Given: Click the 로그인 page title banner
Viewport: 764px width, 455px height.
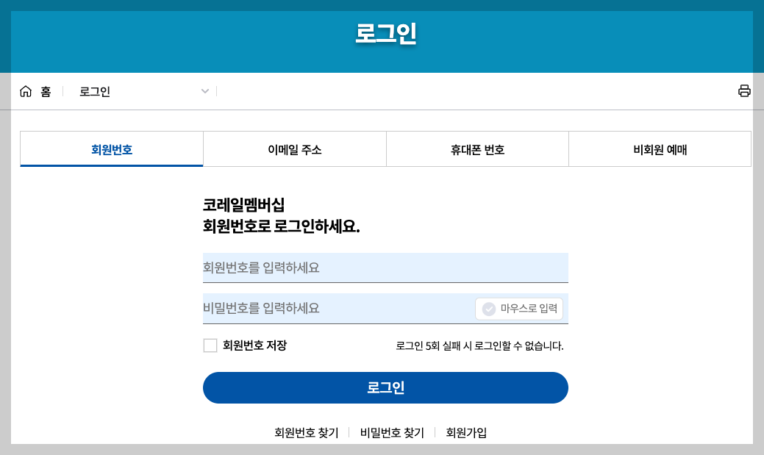Looking at the screenshot, I should (385, 34).
